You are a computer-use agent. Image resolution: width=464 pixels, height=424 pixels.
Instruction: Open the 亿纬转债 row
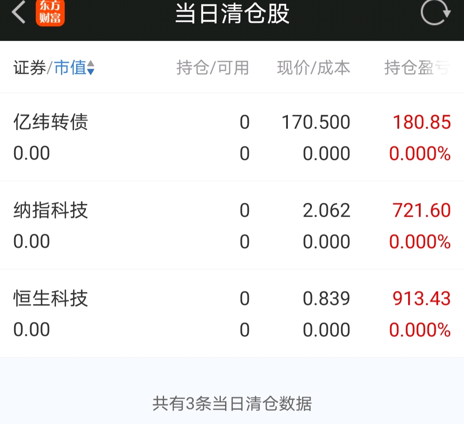point(232,137)
